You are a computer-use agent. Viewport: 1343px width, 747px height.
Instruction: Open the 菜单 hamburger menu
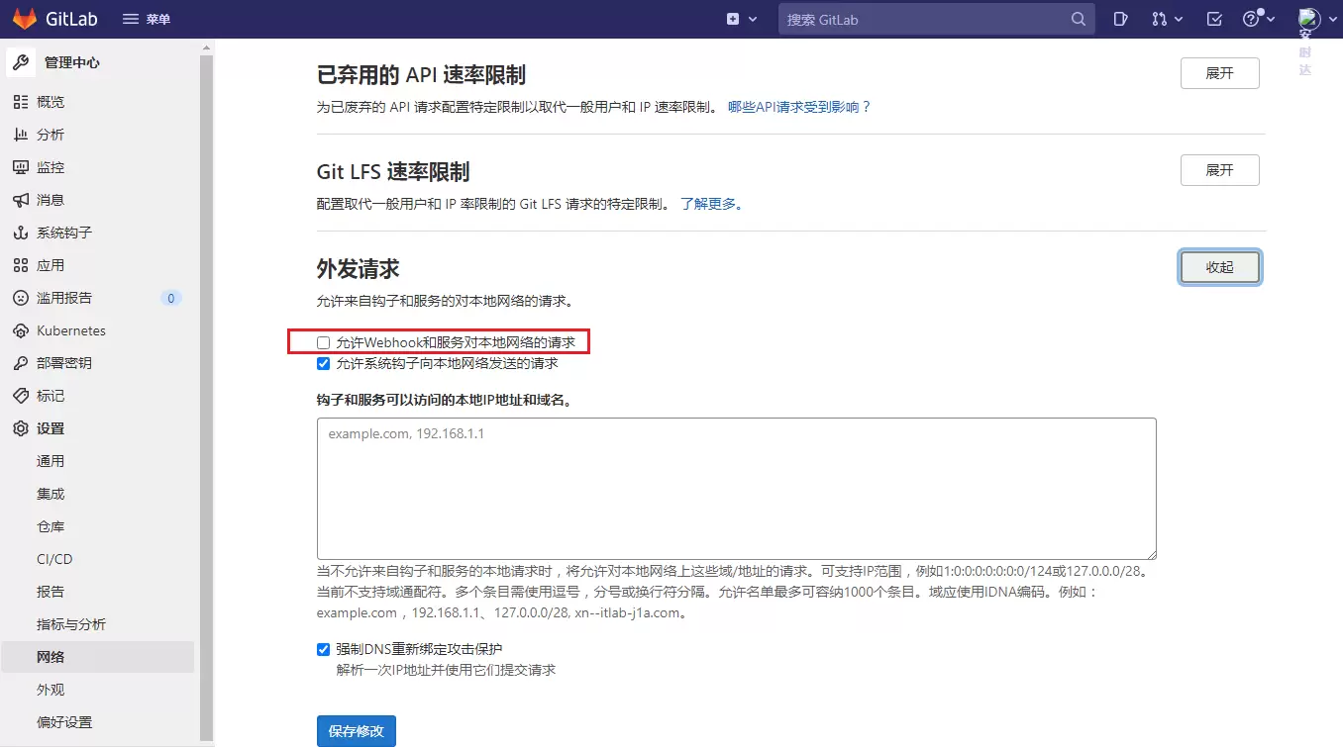[x=146, y=19]
